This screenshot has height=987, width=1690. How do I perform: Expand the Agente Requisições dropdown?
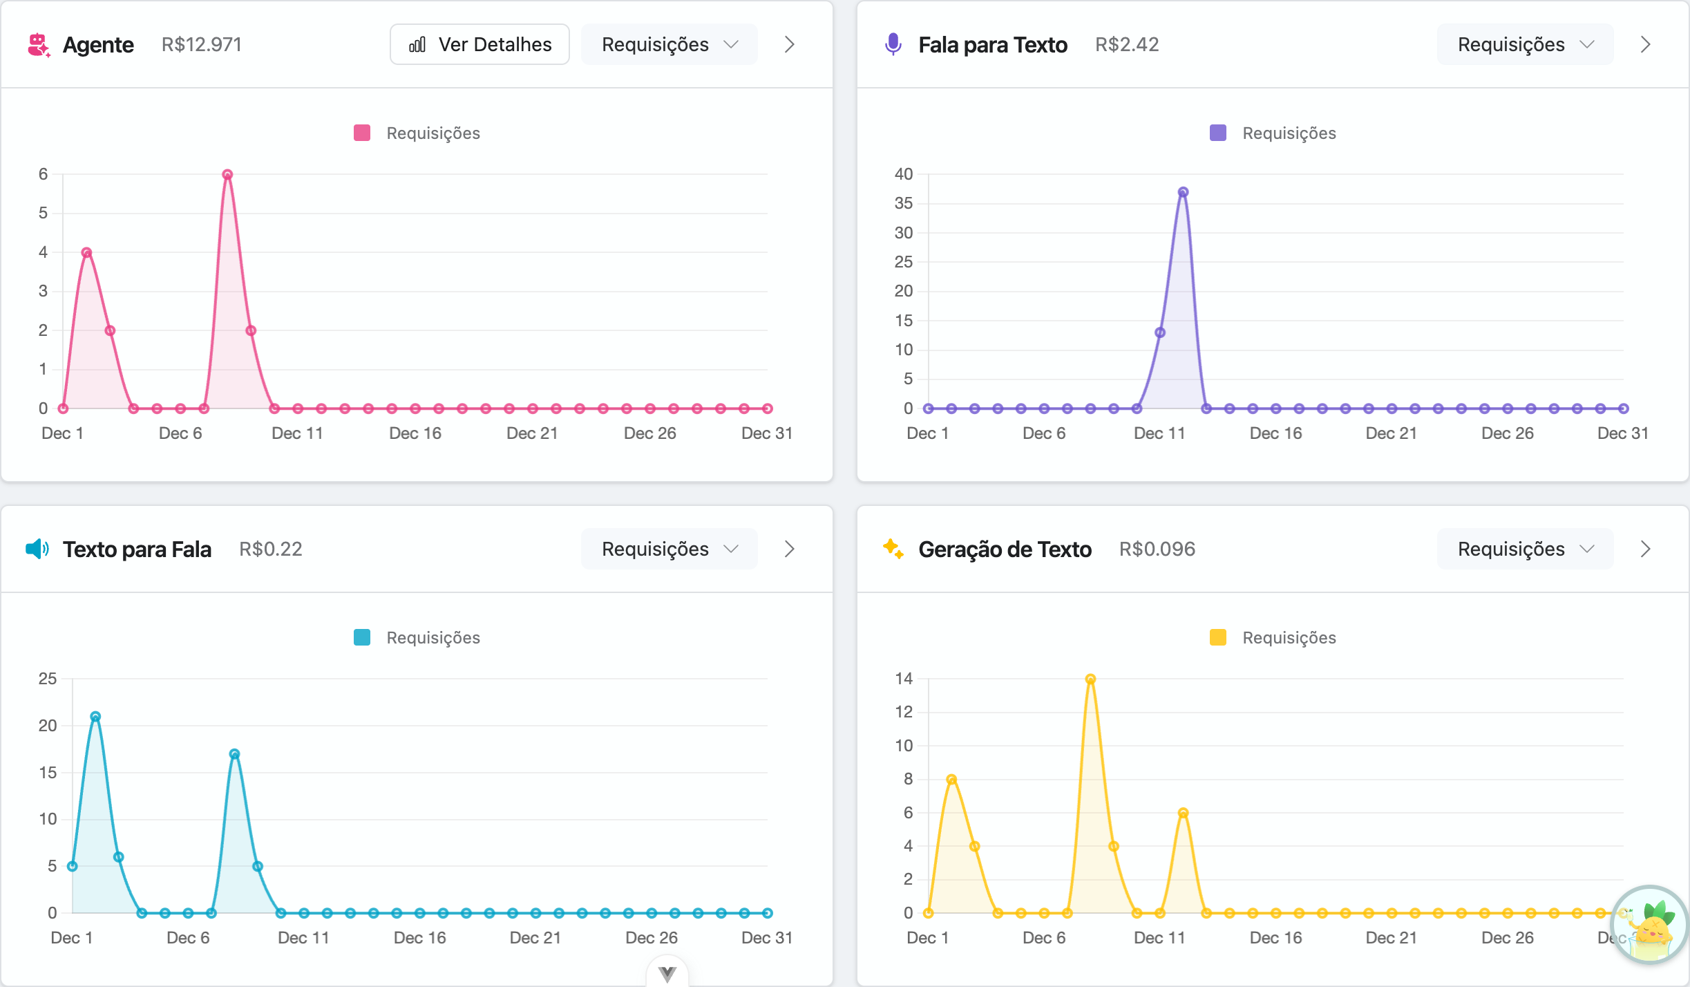[669, 45]
